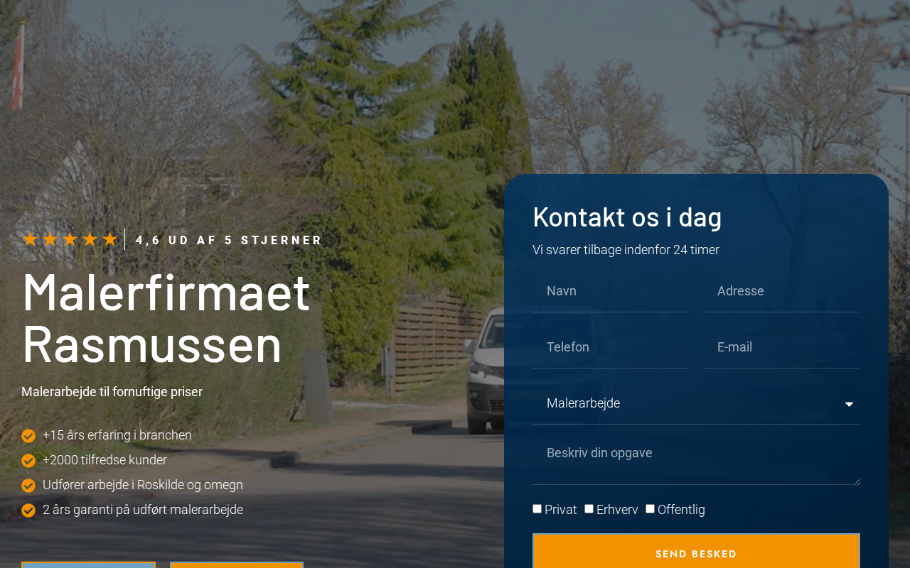Click 'Udfører arbejde i Roskilde og omegn'
Image resolution: width=910 pixels, height=568 pixels.
click(x=143, y=485)
